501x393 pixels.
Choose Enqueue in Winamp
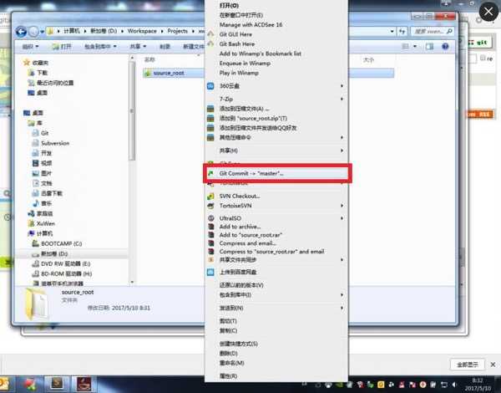(x=245, y=63)
